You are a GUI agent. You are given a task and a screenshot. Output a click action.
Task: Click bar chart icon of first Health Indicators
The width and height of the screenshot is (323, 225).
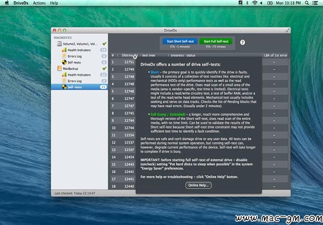(x=64, y=50)
